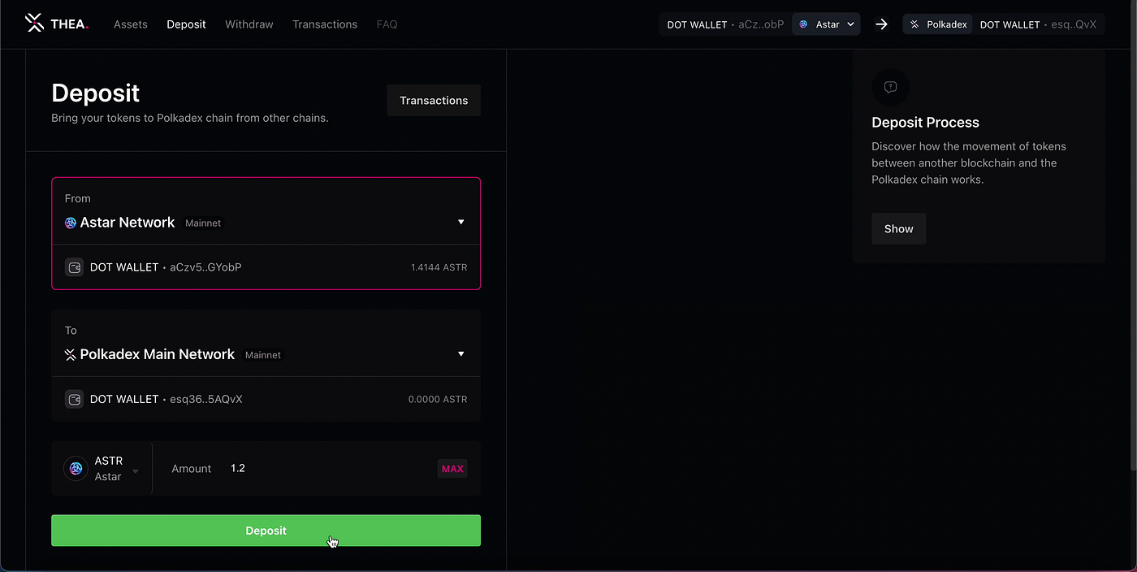1137x572 pixels.
Task: Click the wallet icon beside esq36..5AQvX
Action: pyautogui.click(x=74, y=399)
